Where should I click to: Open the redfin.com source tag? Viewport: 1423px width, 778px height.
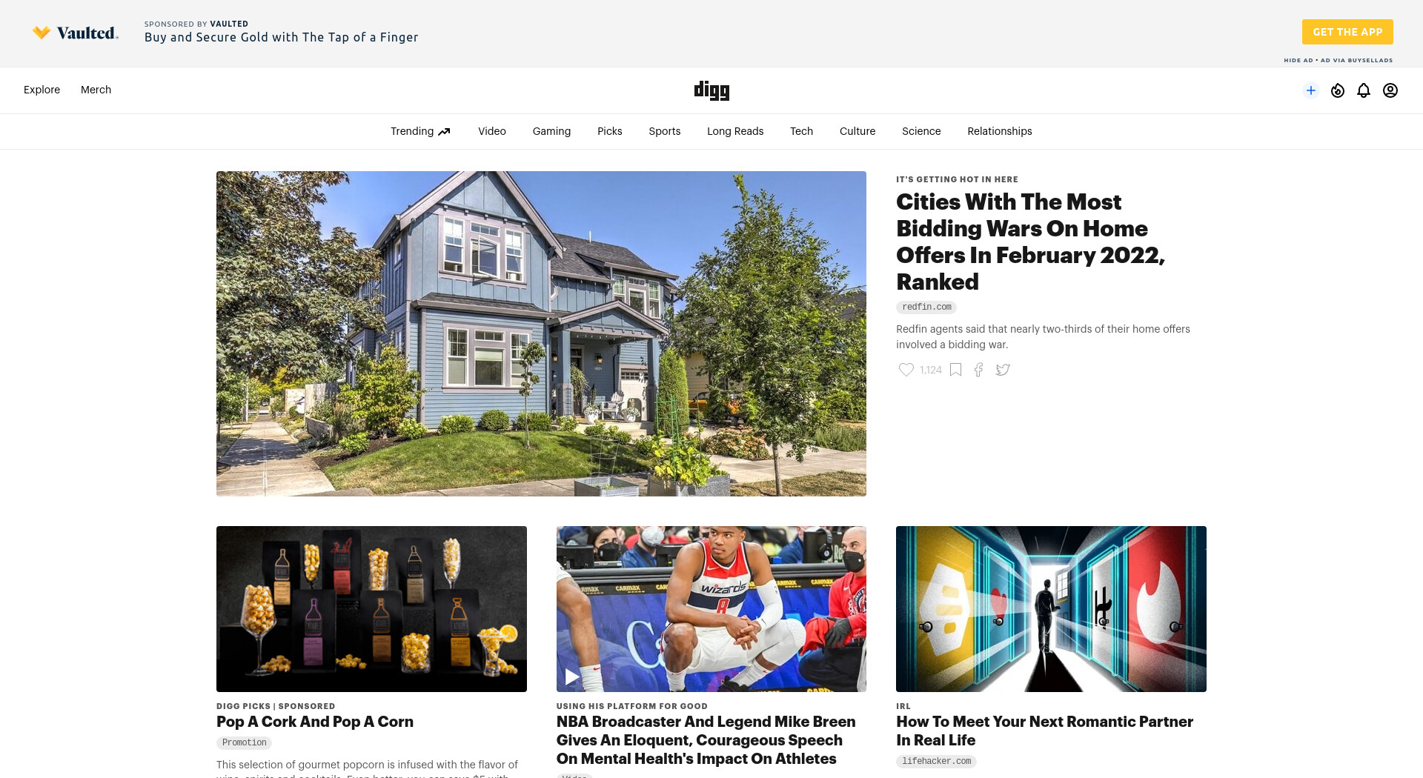(x=926, y=307)
